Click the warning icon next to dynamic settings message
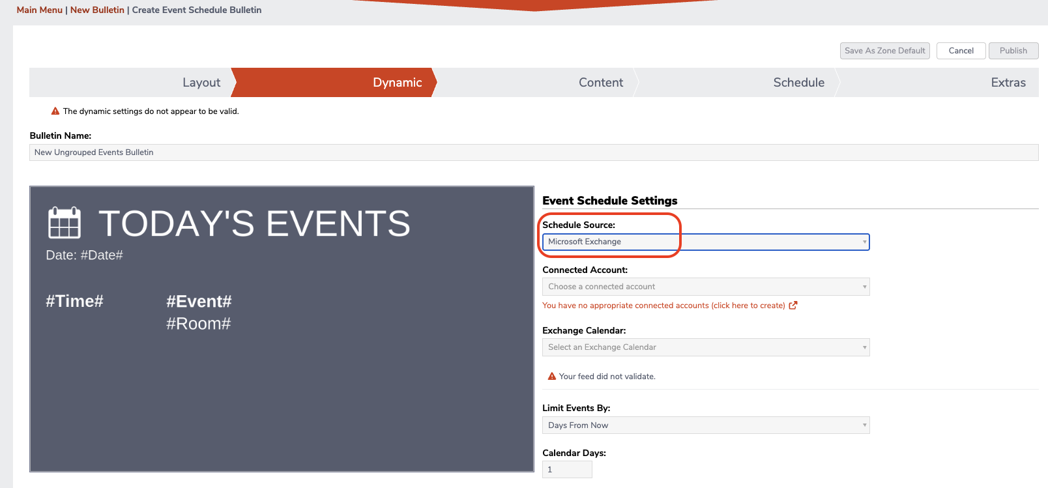The height and width of the screenshot is (488, 1048). [x=55, y=111]
